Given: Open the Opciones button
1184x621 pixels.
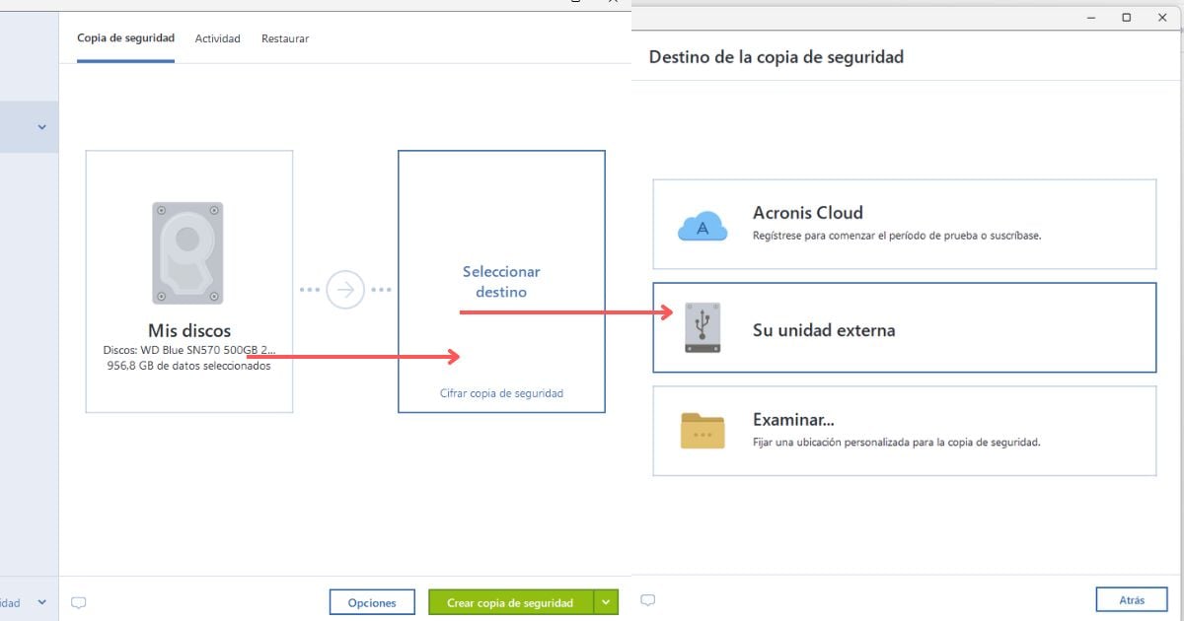Looking at the screenshot, I should pyautogui.click(x=372, y=602).
